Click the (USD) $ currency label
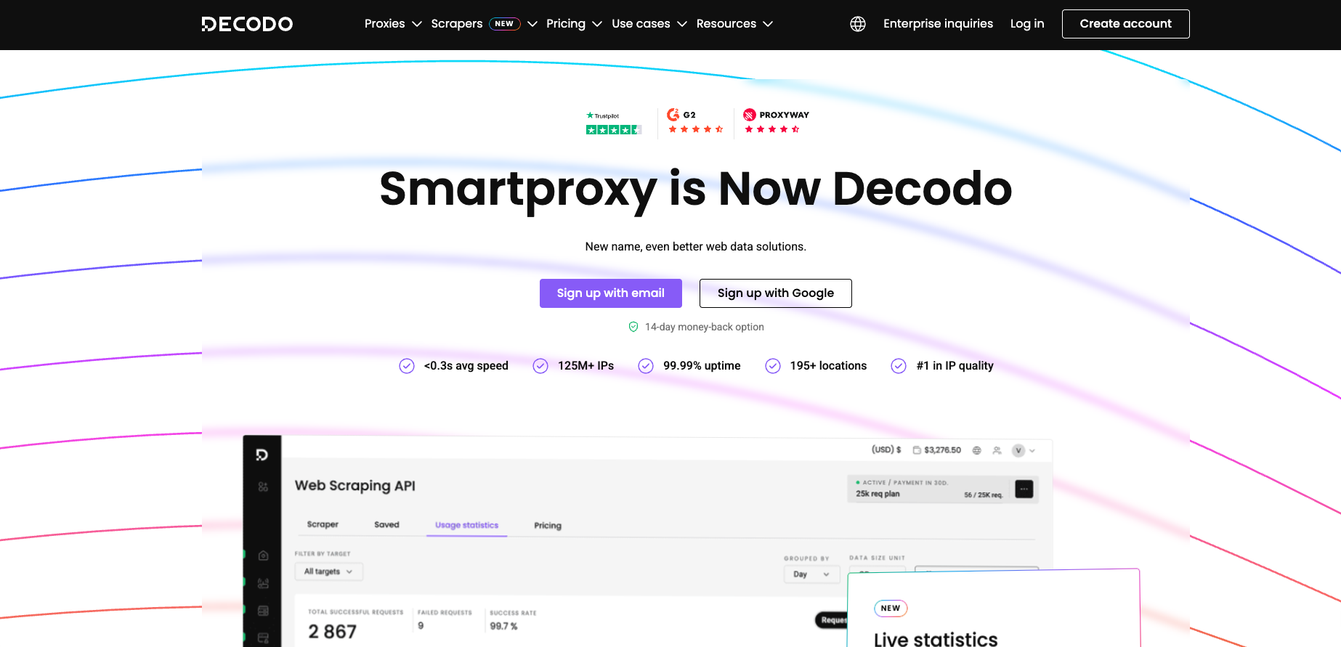Viewport: 1341px width, 647px height. [x=886, y=450]
